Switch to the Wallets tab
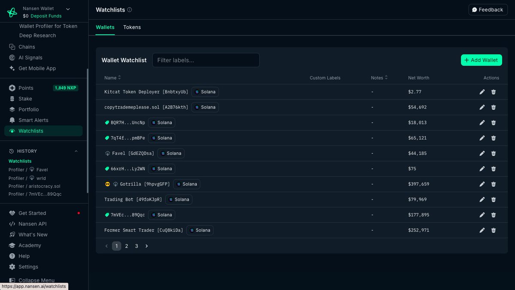The width and height of the screenshot is (515, 290). click(105, 27)
